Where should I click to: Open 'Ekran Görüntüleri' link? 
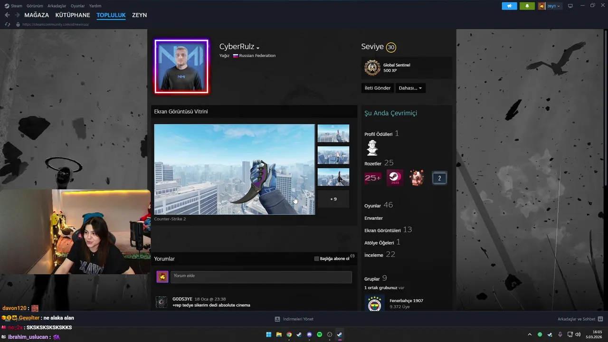pos(382,230)
